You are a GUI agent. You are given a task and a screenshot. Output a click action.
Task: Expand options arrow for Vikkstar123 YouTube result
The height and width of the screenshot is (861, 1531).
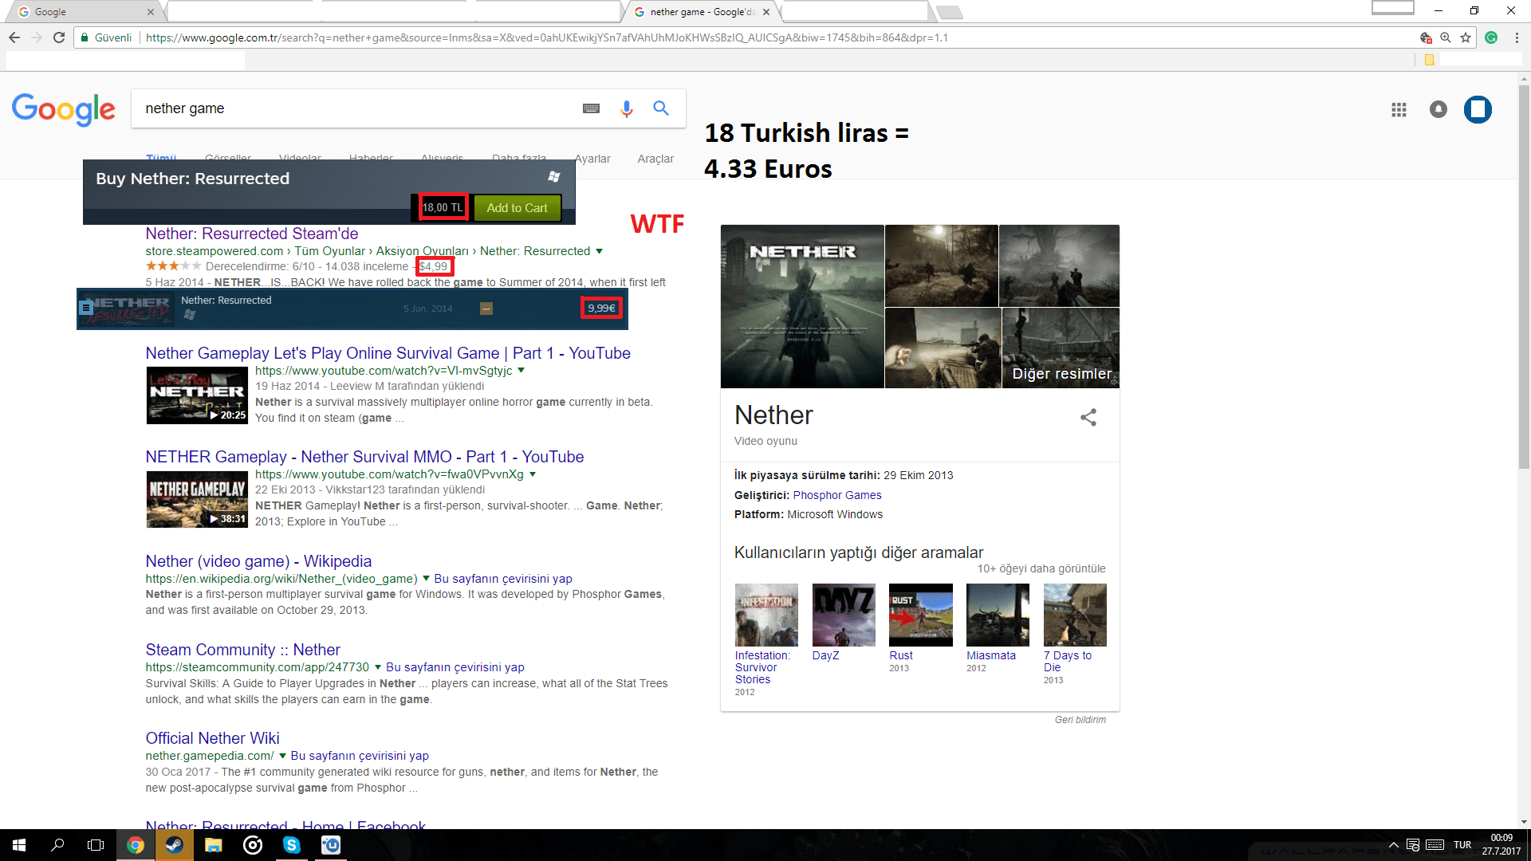point(532,474)
